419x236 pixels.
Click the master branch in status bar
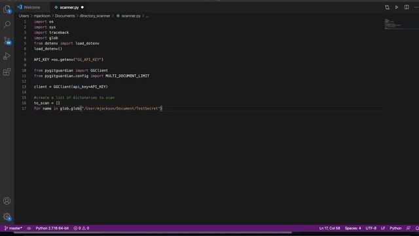13,228
